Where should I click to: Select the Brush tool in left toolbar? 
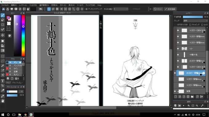click(2, 15)
